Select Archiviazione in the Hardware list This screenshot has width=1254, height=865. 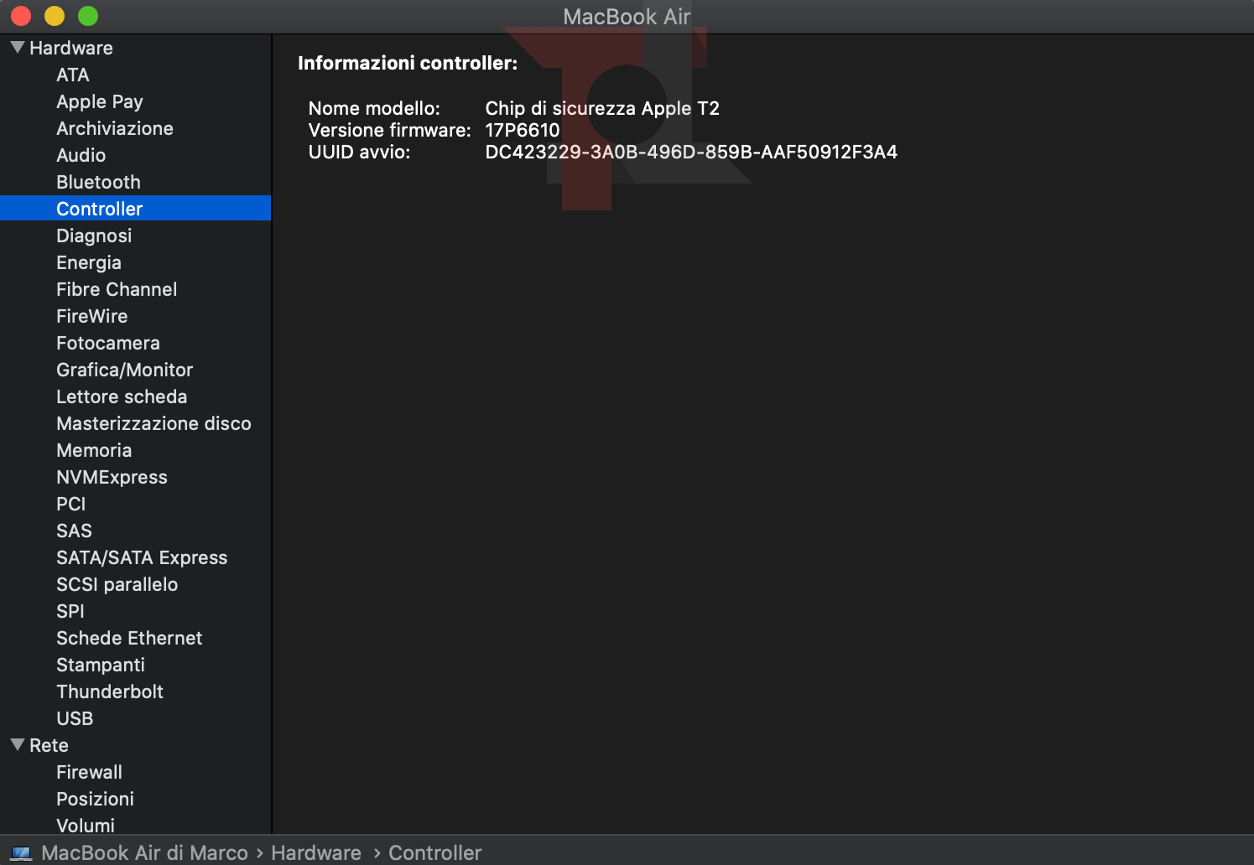click(114, 128)
